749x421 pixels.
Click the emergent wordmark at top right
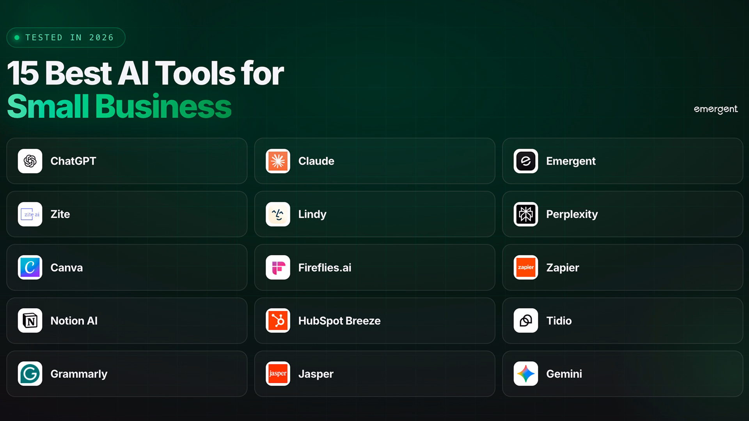click(716, 110)
